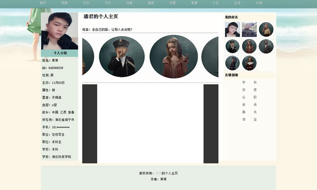
Task: Click the carousel photo of boy in police cap
Action: [x=122, y=57]
